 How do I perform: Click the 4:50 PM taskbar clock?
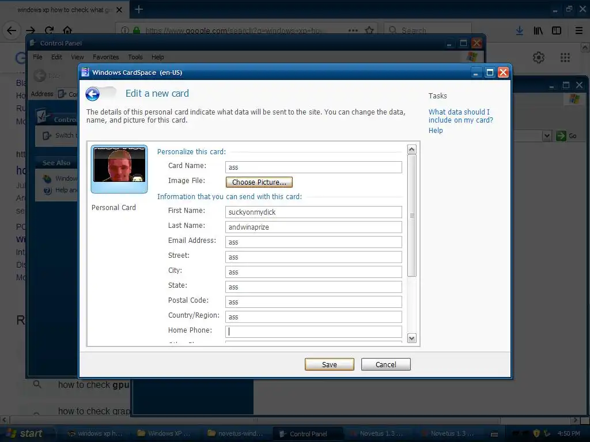[569, 433]
